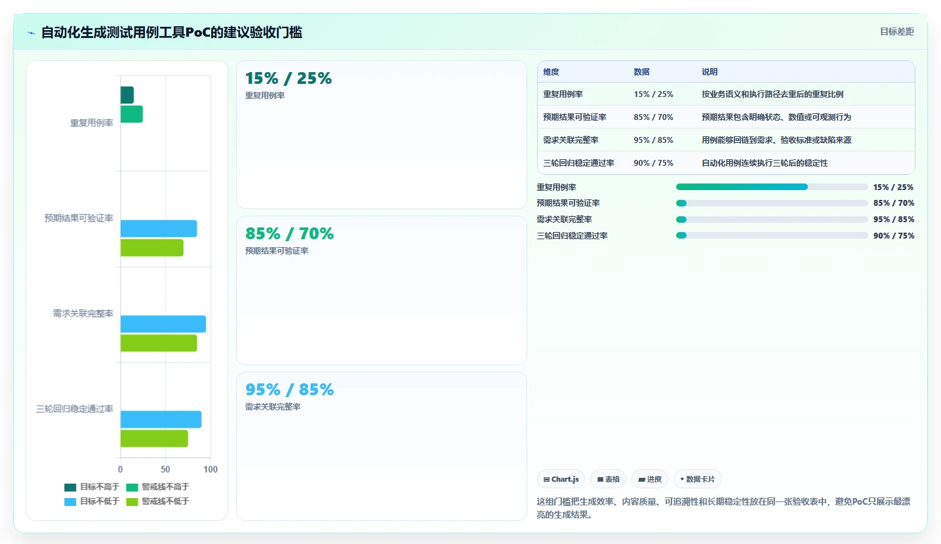941x544 pixels.
Task: Click the 三轮回归稳定通过率 chart axis label
Action: [75, 409]
